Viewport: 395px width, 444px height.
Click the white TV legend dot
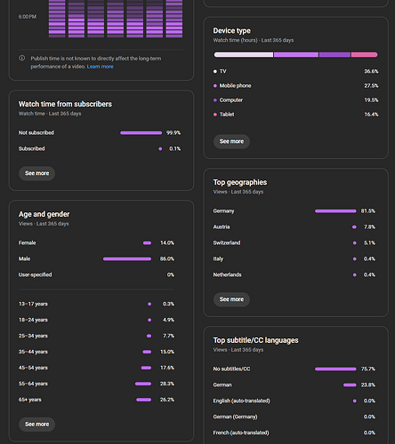click(x=215, y=71)
